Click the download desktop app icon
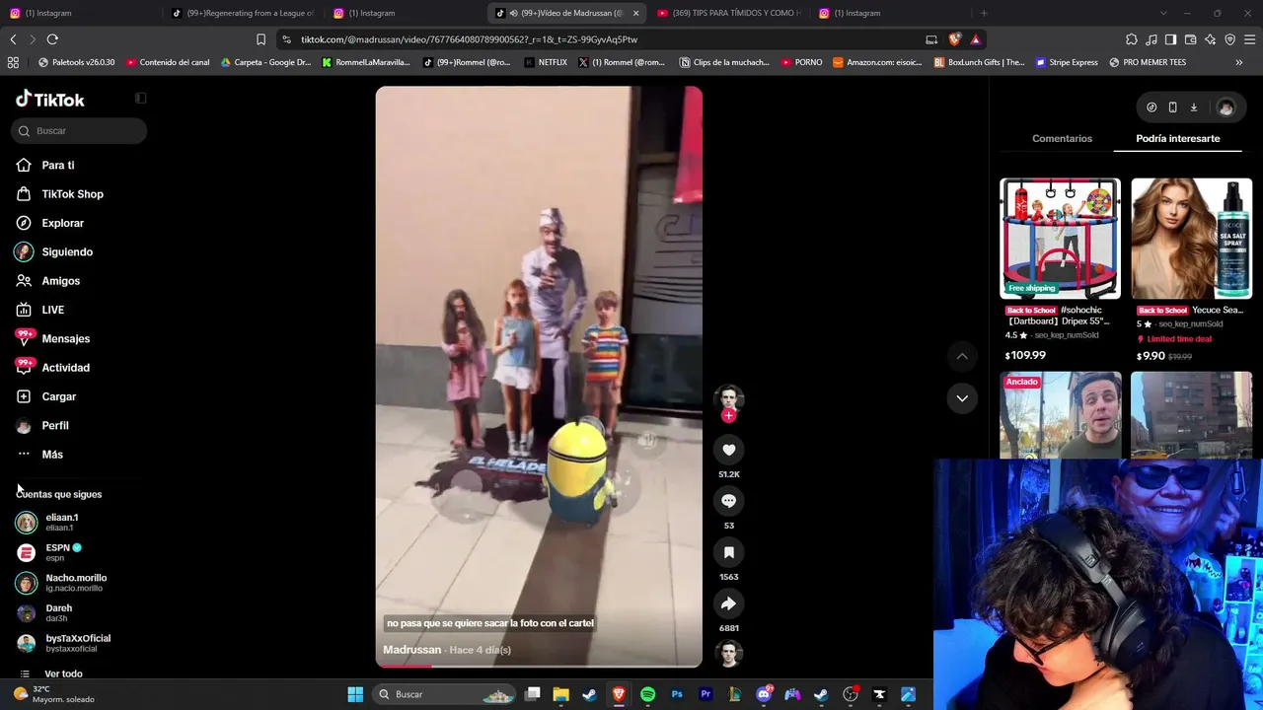This screenshot has width=1263, height=710. [1193, 107]
